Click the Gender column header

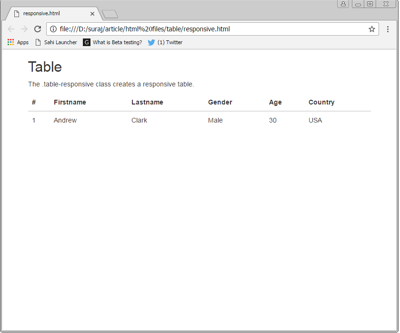point(220,102)
